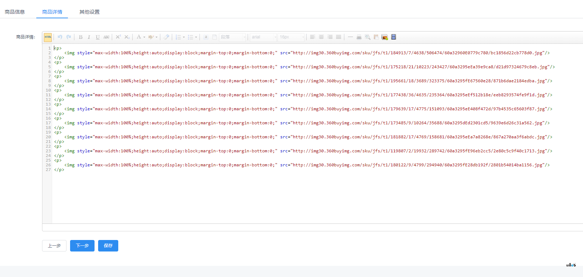This screenshot has width=583, height=277.
Task: Insert an ordered list
Action: tap(178, 37)
